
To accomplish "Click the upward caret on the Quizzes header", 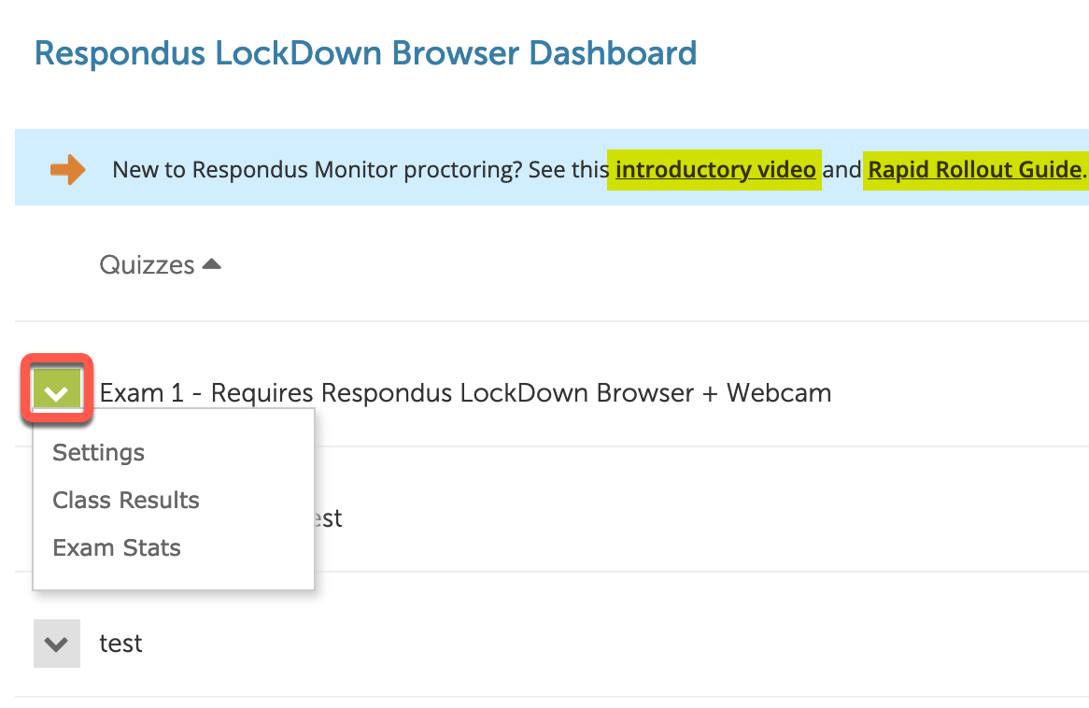I will click(211, 263).
